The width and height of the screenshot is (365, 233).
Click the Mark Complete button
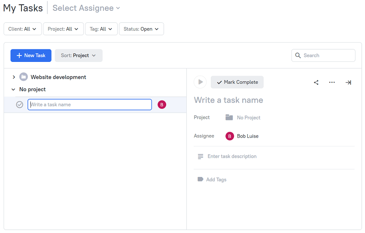click(237, 82)
